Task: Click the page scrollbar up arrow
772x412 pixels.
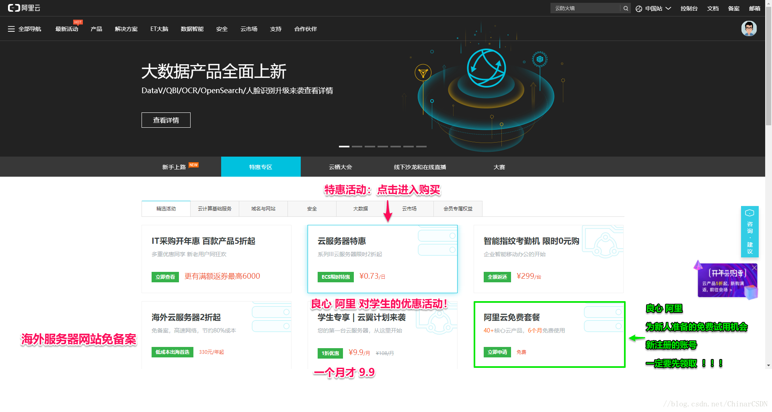Action: tap(769, 3)
